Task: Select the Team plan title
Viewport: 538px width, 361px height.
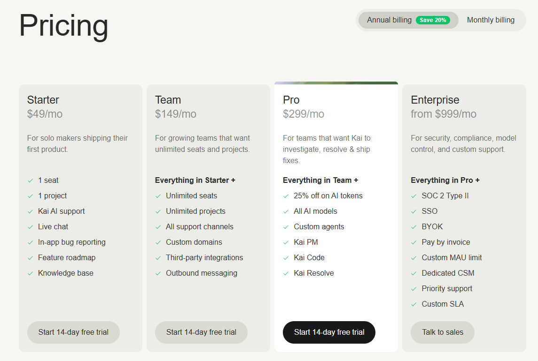Action: (168, 100)
